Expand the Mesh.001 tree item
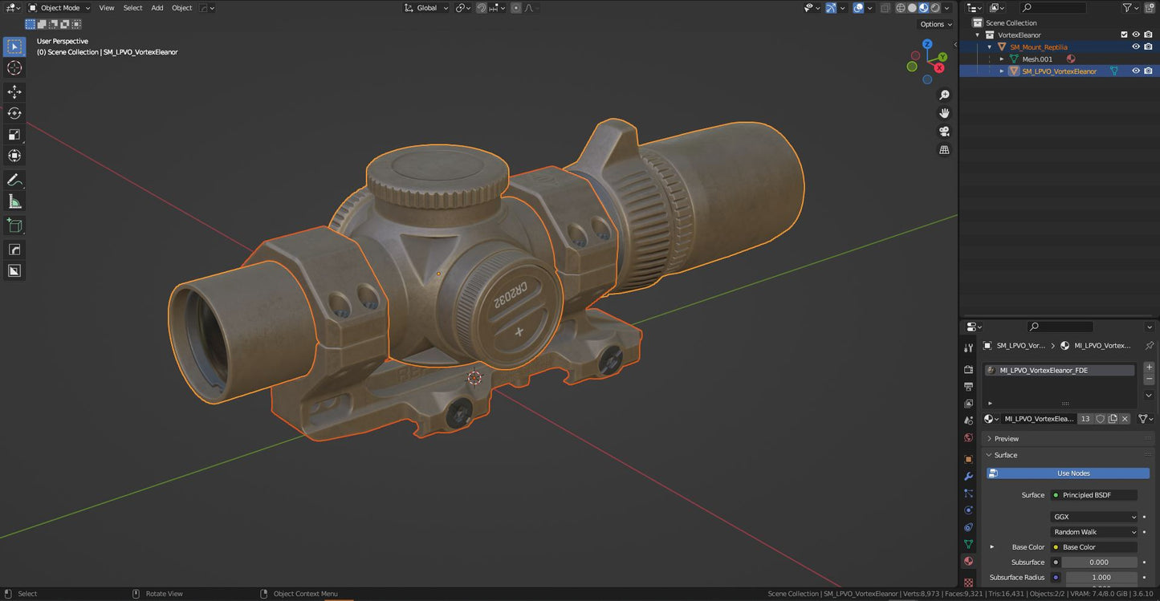 coord(1001,59)
